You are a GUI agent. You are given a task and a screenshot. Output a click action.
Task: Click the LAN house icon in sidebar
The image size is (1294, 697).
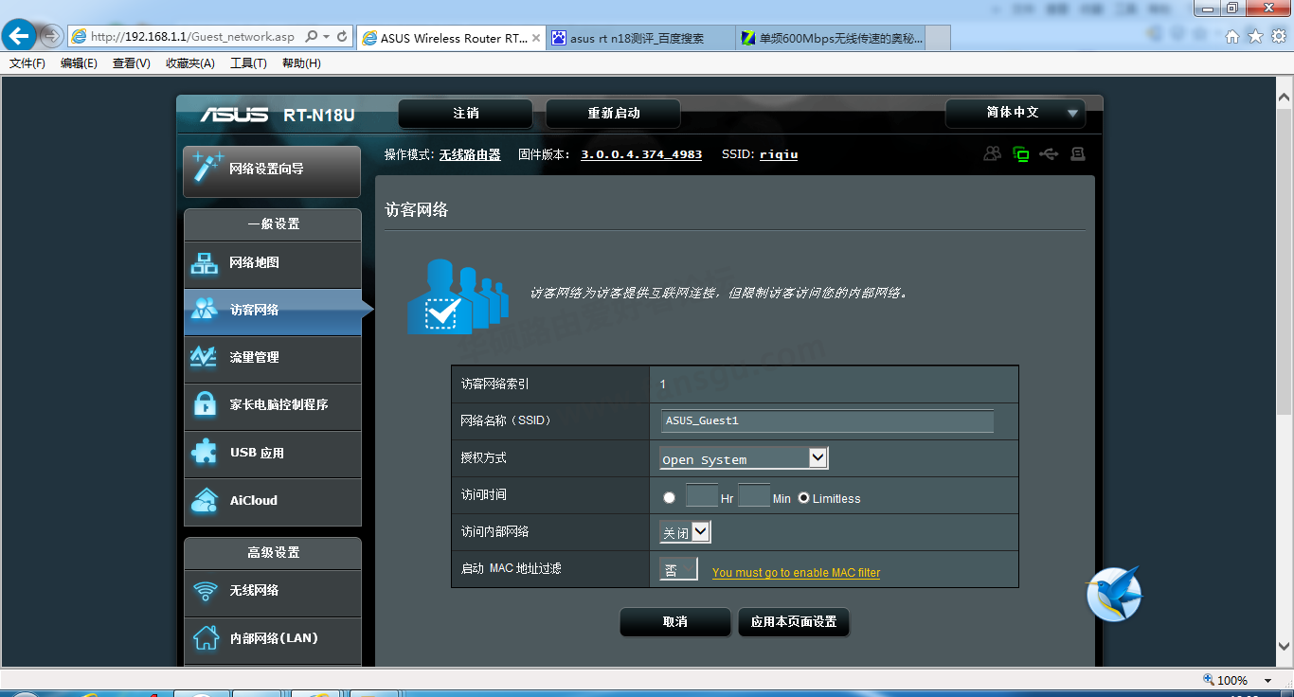point(205,637)
